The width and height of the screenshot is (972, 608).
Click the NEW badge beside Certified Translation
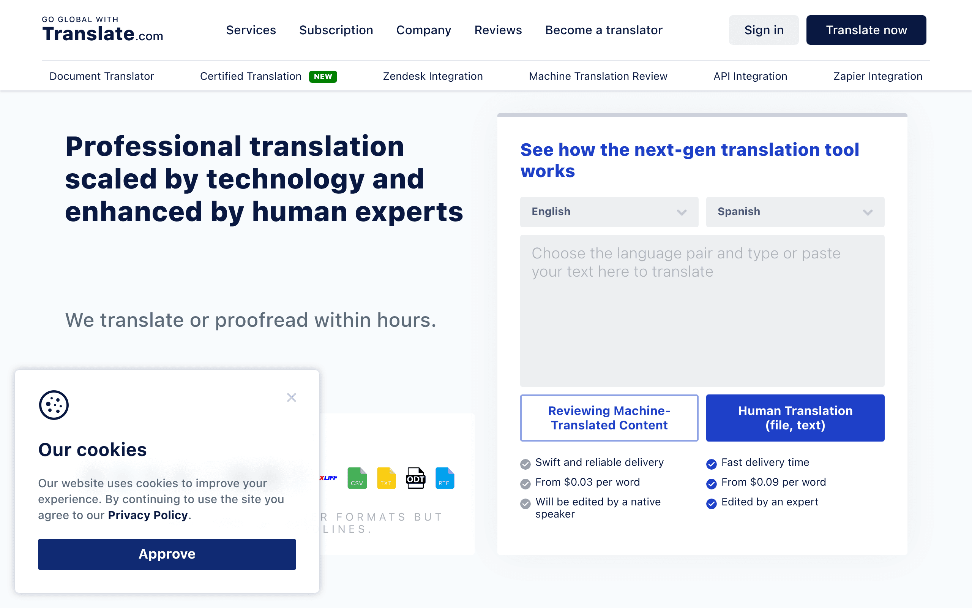[323, 76]
